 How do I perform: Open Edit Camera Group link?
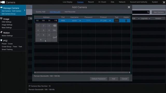(9, 14)
